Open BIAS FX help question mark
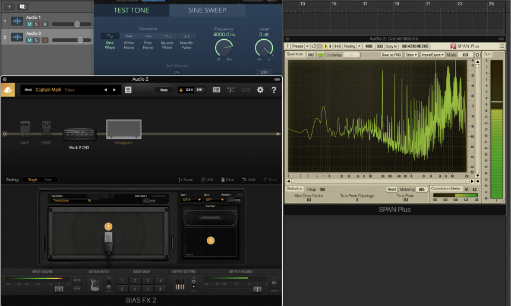511x306 pixels. (x=274, y=90)
